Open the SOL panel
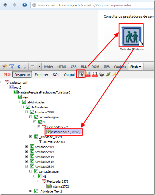 point(56,75)
